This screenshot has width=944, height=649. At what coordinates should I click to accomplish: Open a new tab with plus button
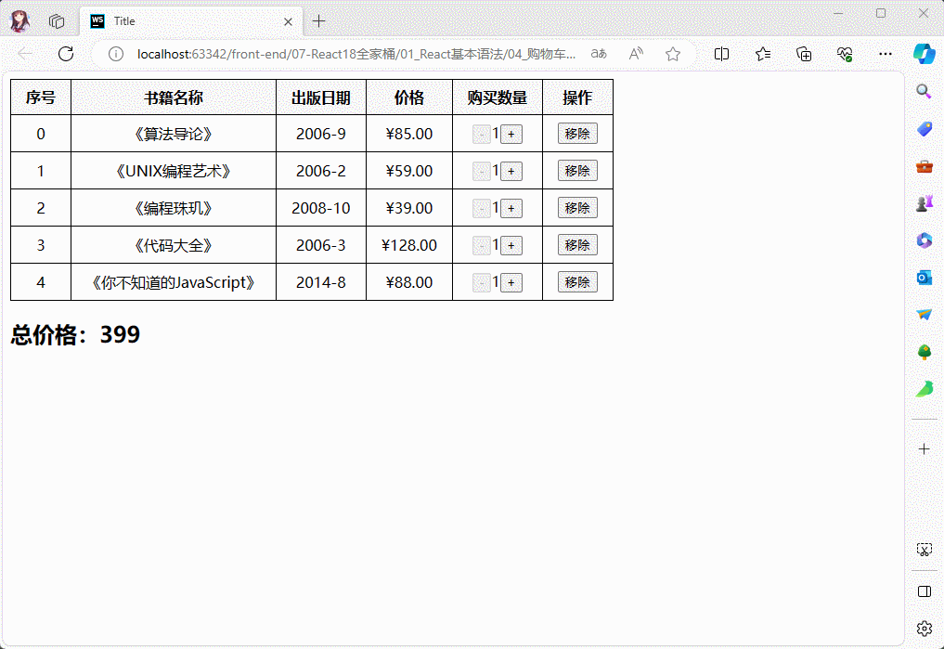click(x=319, y=20)
